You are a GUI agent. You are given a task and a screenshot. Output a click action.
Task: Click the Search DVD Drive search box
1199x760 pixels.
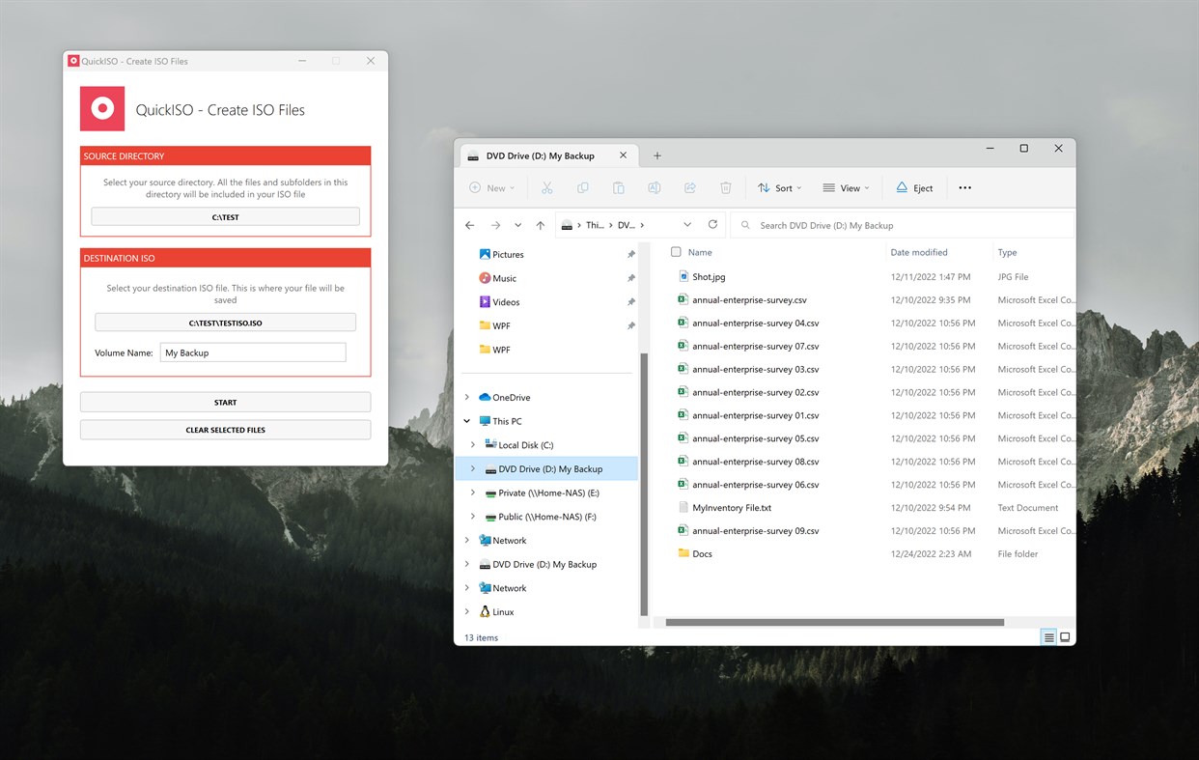point(902,225)
